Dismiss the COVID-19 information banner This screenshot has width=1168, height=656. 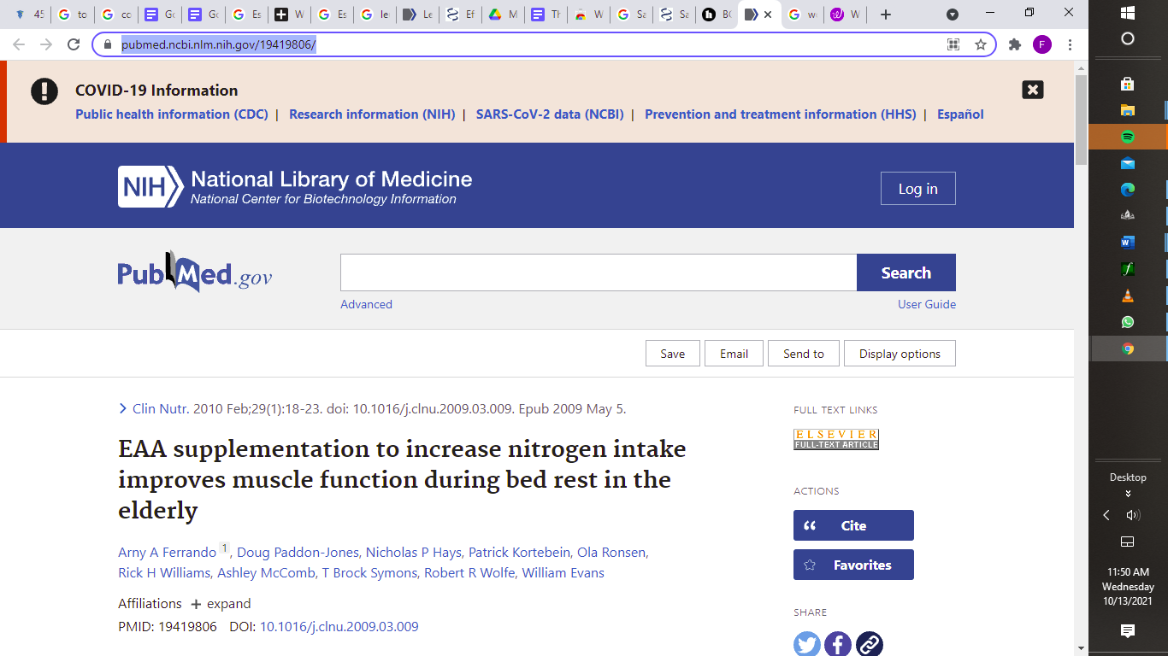click(x=1032, y=90)
